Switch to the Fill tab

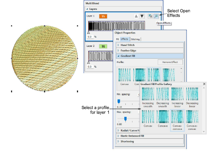tap(117, 39)
